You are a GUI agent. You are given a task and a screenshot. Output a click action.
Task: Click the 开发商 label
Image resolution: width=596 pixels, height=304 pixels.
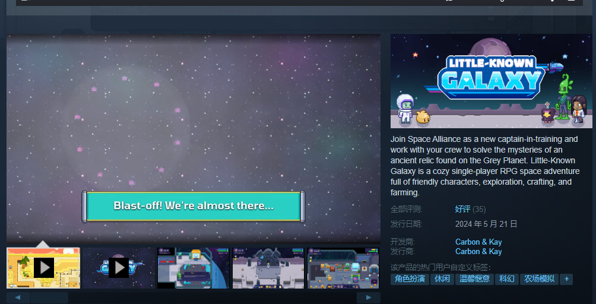coord(403,242)
